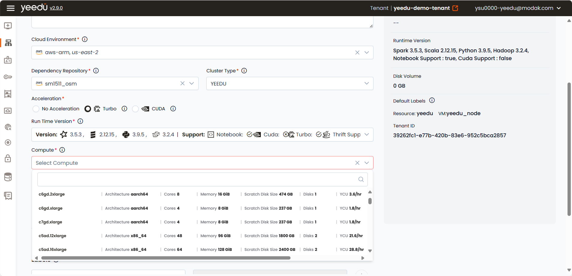Select No Acceleration radio button

(36, 109)
